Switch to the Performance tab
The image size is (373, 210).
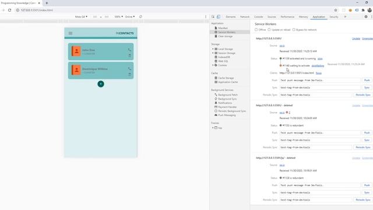click(x=287, y=17)
